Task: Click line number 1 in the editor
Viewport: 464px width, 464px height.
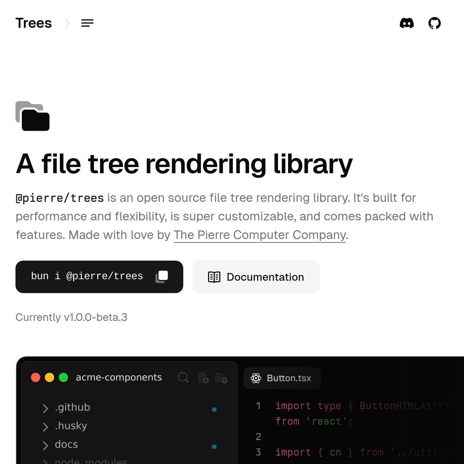Action: 258,406
